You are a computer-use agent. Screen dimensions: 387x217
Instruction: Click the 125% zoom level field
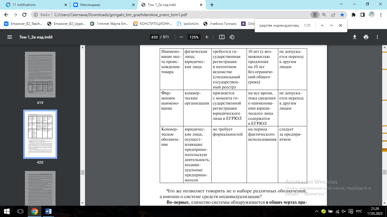click(x=194, y=37)
